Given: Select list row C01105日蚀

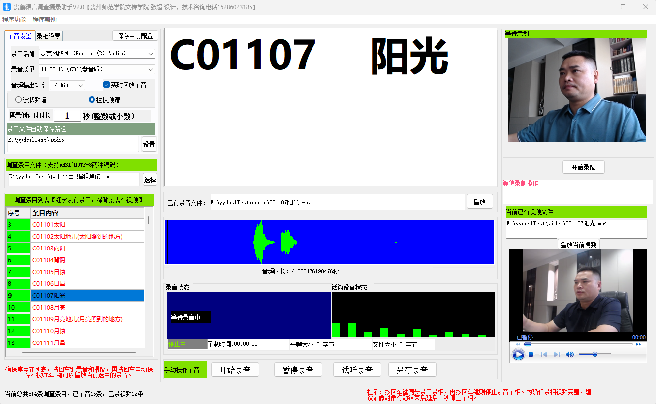Looking at the screenshot, I should [x=88, y=272].
